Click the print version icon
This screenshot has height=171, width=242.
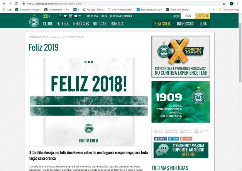click(167, 131)
